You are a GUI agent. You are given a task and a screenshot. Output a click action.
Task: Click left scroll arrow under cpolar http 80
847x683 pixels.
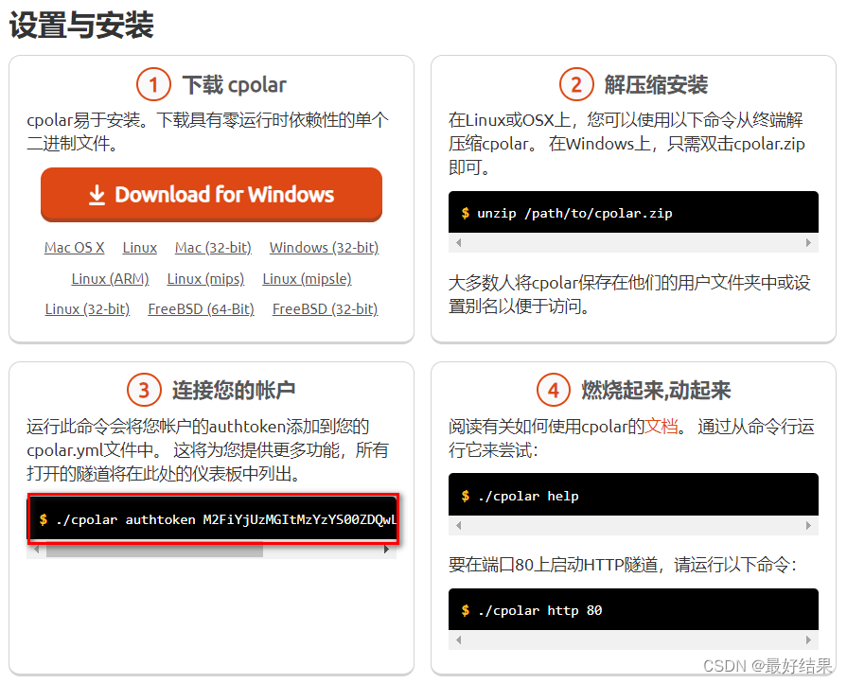coord(459,639)
